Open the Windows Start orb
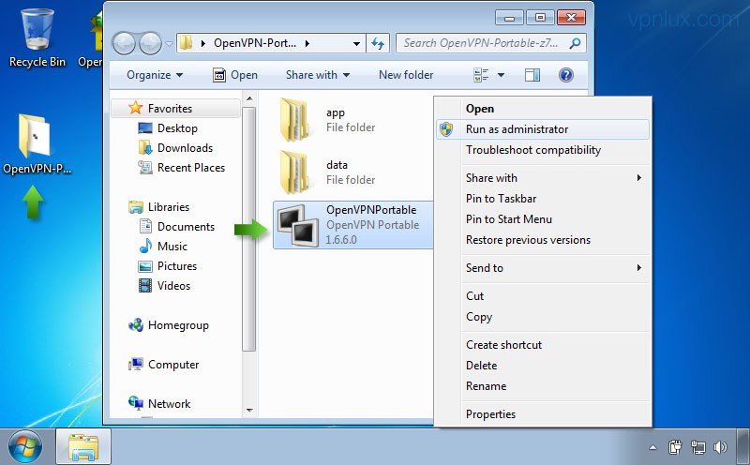Image resolution: width=750 pixels, height=465 pixels. click(25, 447)
